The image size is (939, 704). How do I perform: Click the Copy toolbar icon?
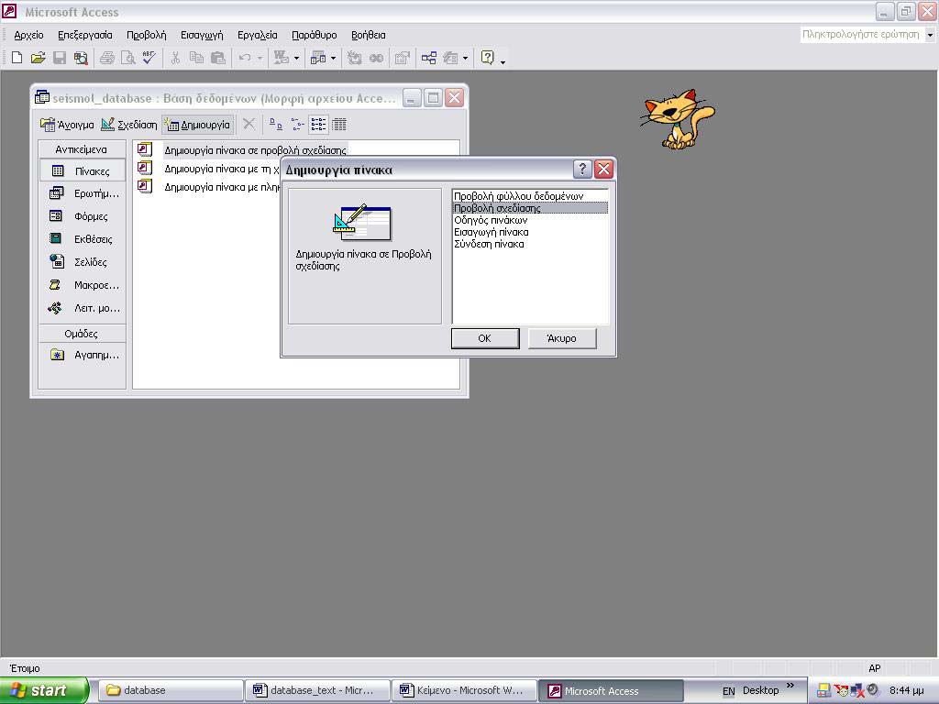pos(196,58)
